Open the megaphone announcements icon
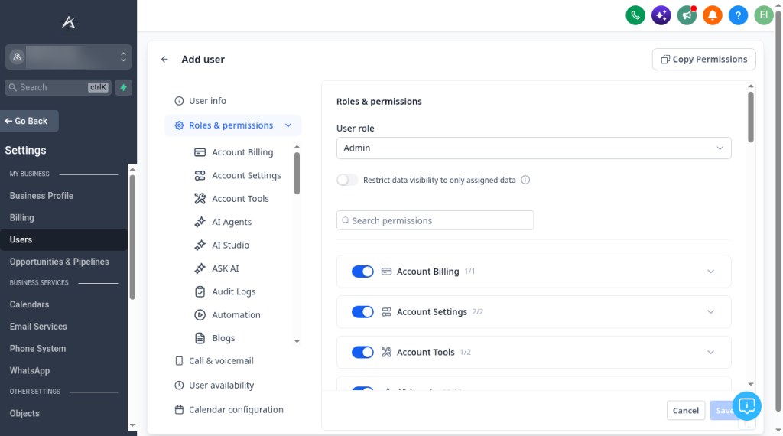 coord(687,15)
